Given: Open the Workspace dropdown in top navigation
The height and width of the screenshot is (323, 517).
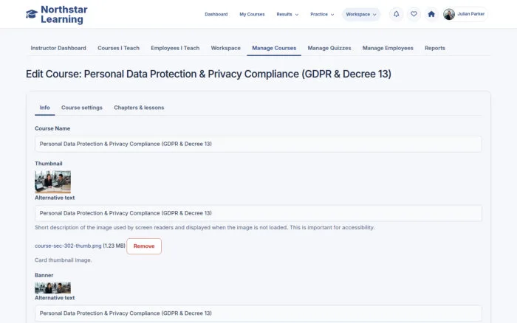Looking at the screenshot, I should point(361,15).
